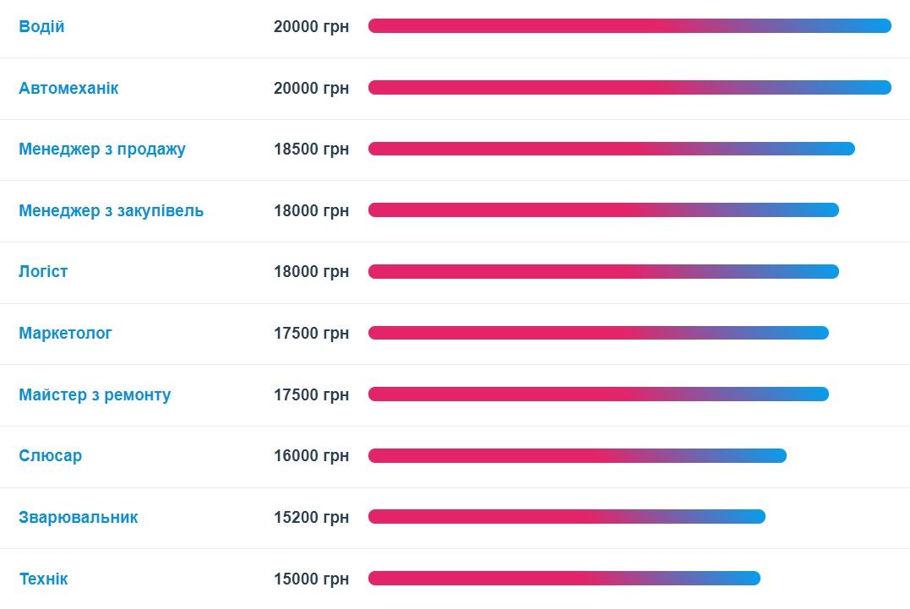Viewport: 910px width, 609px height.
Task: Click the Водій 20000 грн salary bar
Action: (629, 26)
